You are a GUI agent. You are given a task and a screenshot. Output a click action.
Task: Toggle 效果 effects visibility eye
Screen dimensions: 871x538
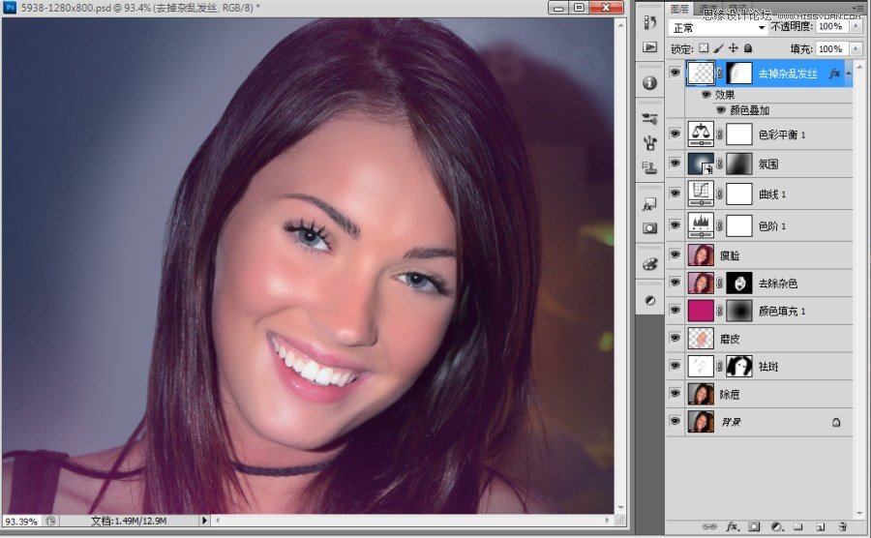(x=706, y=95)
